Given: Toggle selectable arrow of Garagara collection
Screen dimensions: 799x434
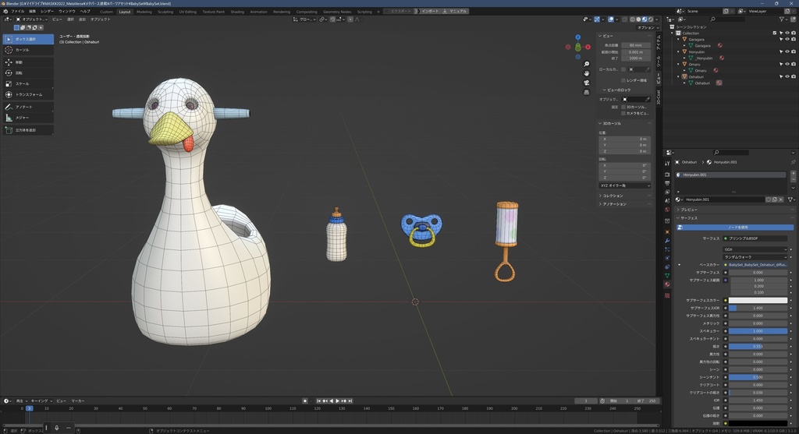Looking at the screenshot, I should (x=781, y=39).
